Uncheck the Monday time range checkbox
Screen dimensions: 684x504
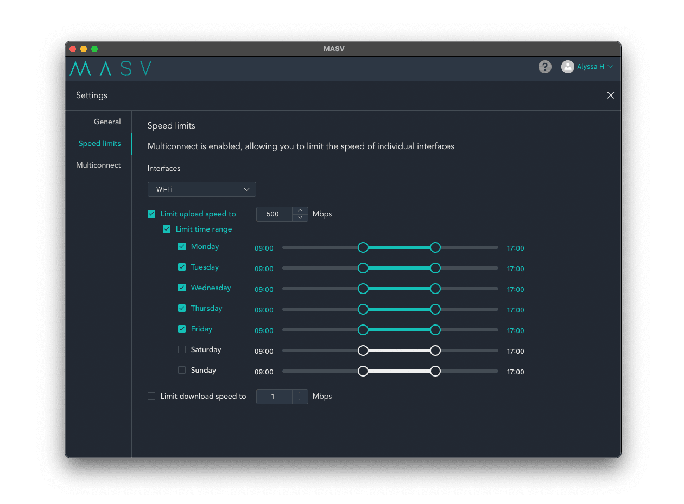pos(182,246)
